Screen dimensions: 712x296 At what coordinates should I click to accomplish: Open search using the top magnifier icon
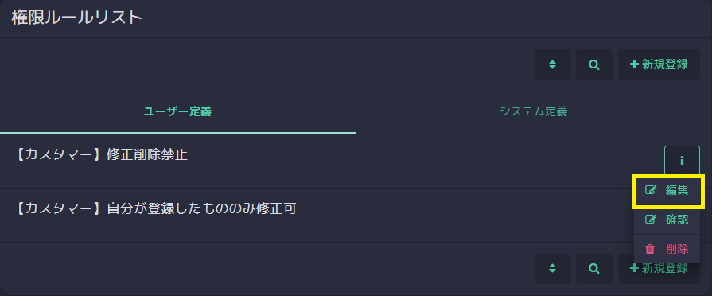tap(594, 64)
